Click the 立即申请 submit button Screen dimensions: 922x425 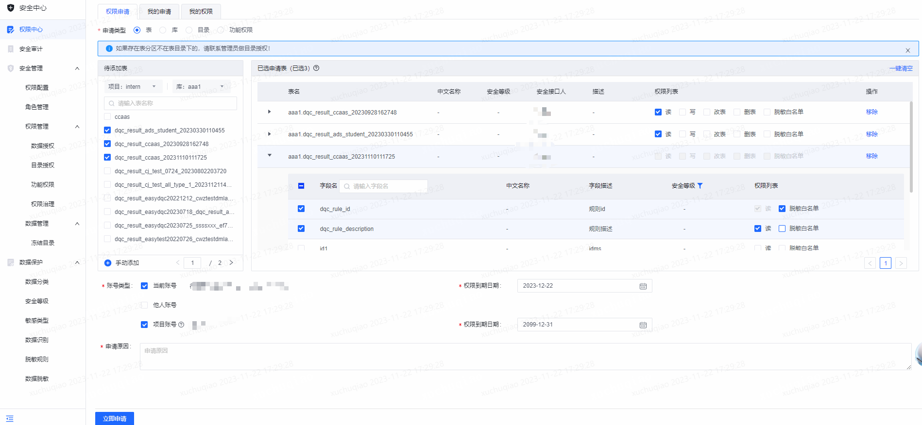[115, 419]
